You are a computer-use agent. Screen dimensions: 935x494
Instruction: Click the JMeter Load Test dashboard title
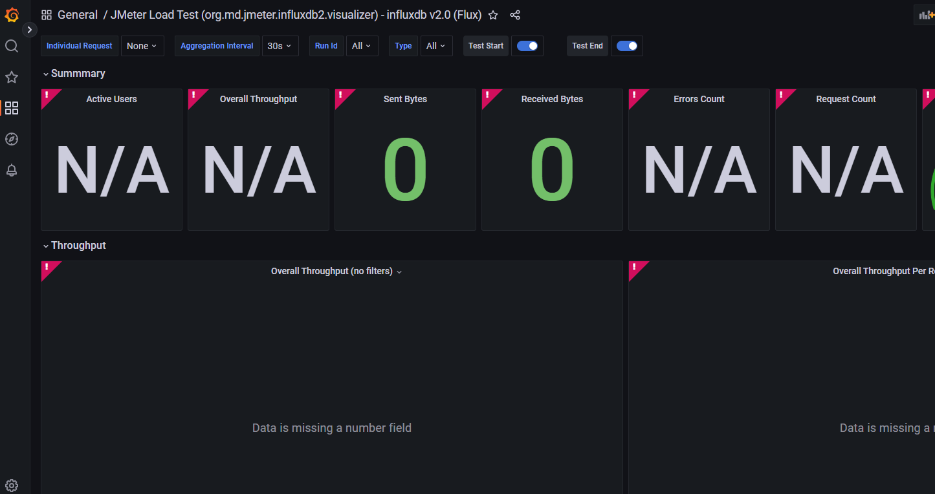tap(296, 15)
